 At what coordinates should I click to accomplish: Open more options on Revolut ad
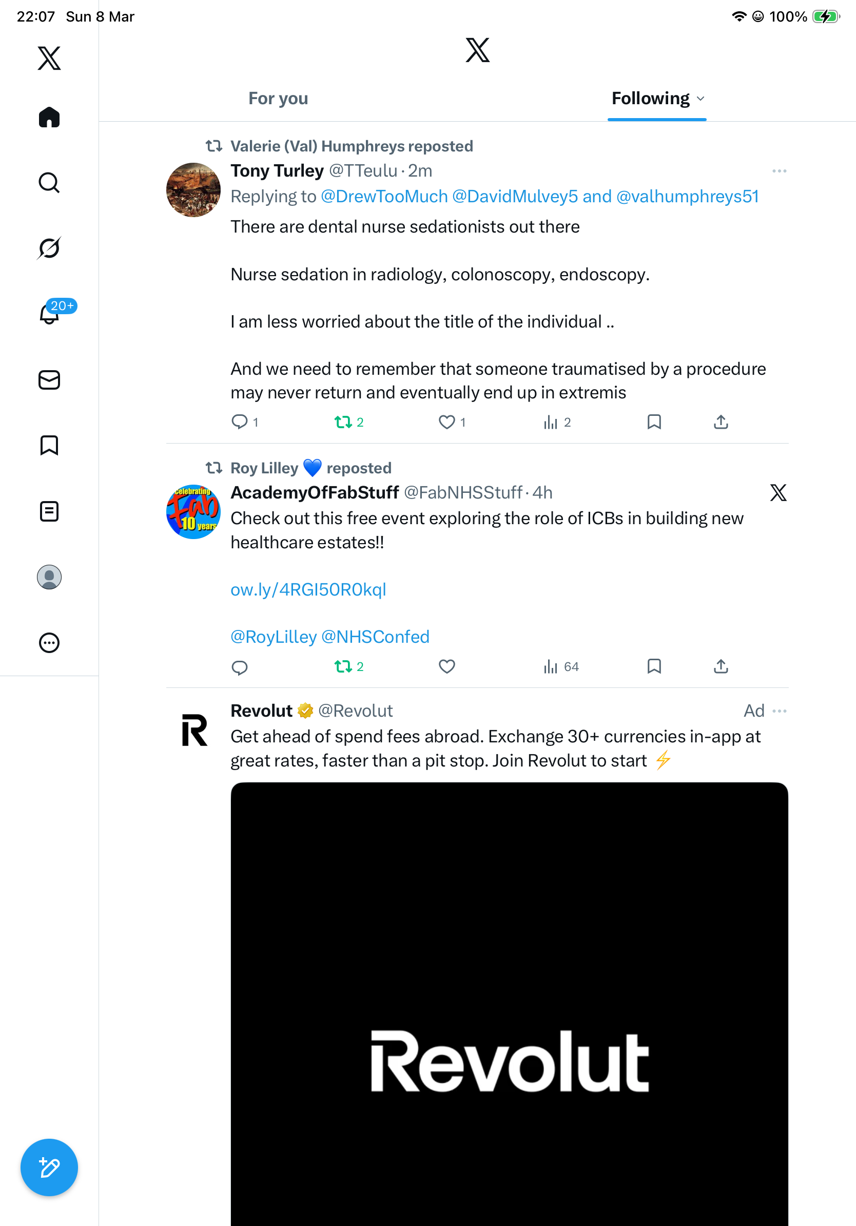779,711
